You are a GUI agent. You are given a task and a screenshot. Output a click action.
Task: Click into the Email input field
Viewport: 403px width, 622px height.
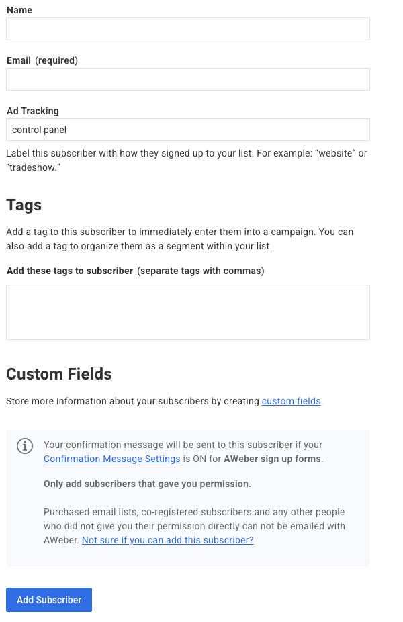187,79
